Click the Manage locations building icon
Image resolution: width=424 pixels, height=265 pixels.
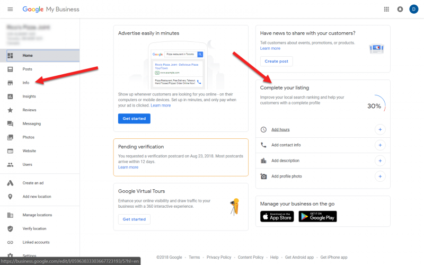click(10, 215)
